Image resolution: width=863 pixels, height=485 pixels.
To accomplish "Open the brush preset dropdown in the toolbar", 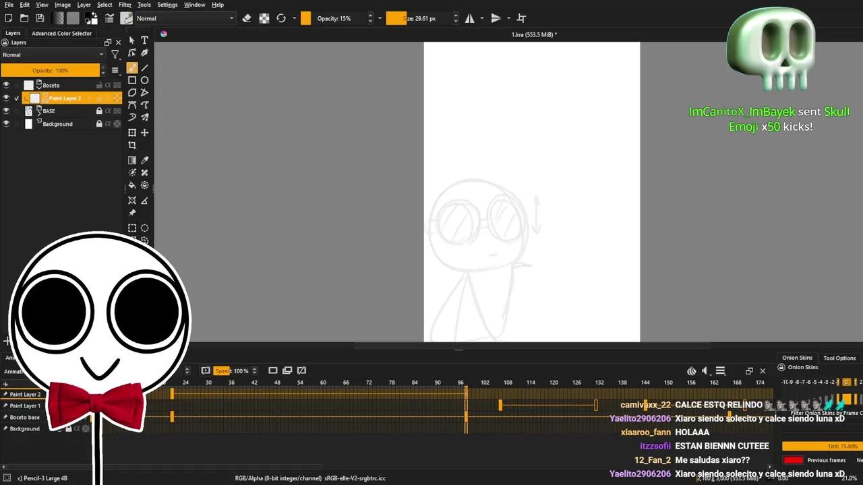I will (x=127, y=18).
